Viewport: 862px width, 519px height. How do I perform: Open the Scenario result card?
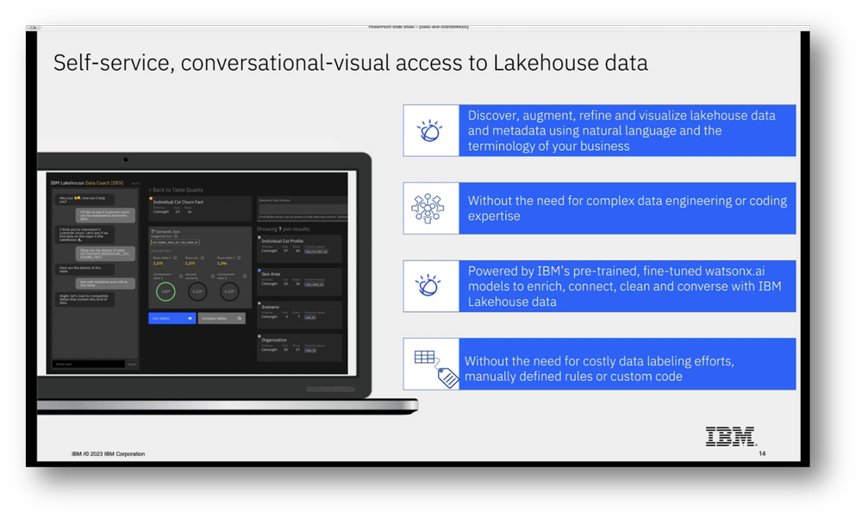point(300,315)
